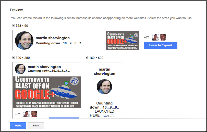Toggle the 160 × 600 size checkbox
The height and width of the screenshot is (132, 207).
(87, 57)
